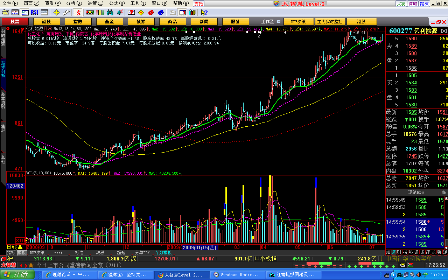
Task: Click the help cursor question icon
Action: [x=204, y=12]
